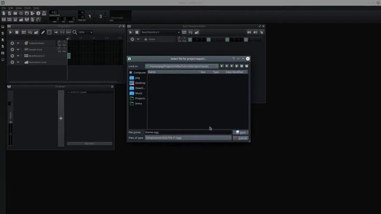The image size is (381, 214).
Task: Open Root directory sidebar tab
Action: (x=2, y=59)
